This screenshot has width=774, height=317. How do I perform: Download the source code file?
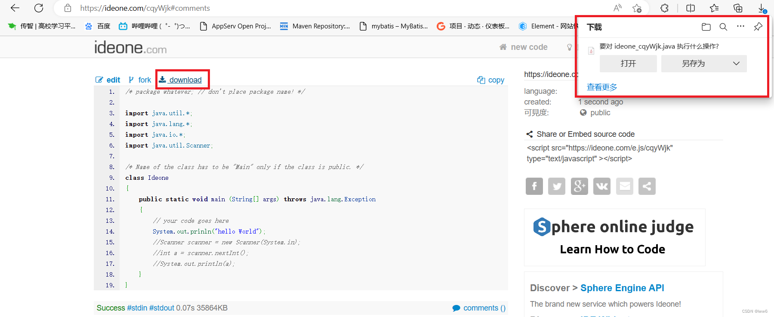pos(180,80)
